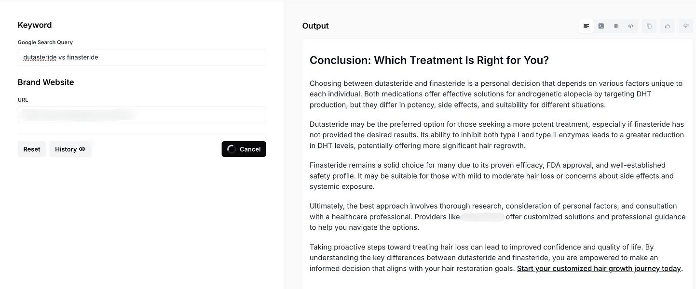
Task: Copy the output with the copy icon
Action: [649, 26]
